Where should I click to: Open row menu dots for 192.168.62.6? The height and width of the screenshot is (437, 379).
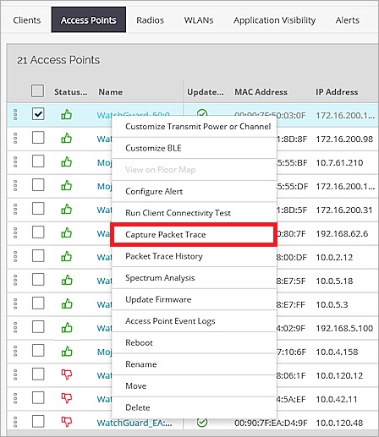(x=15, y=233)
